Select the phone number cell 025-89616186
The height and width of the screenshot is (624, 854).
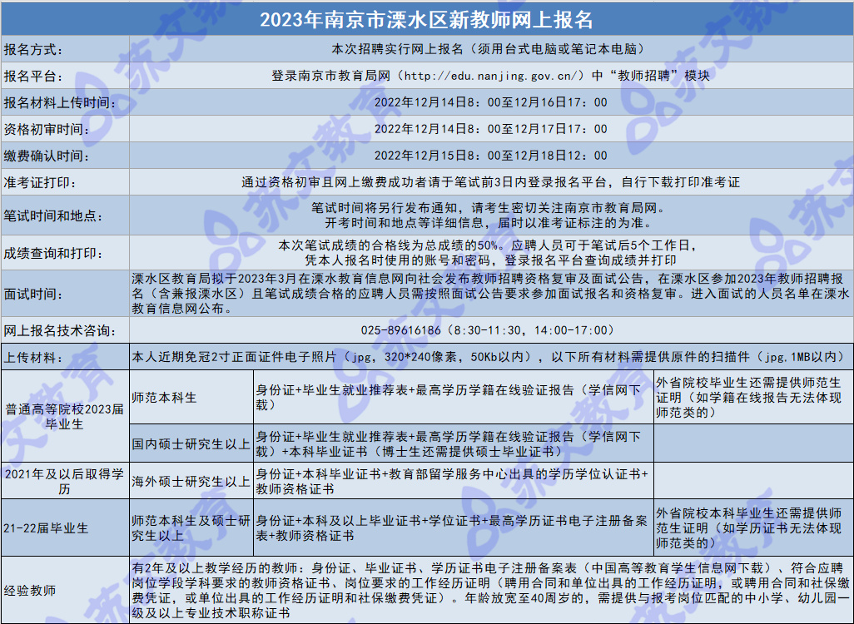[x=491, y=330]
